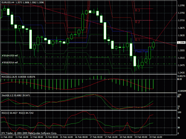Image resolution: width=186 pixels, height=139 pixels.
Task: Click the 30 level on RSI scale
Action: pyautogui.click(x=179, y=127)
